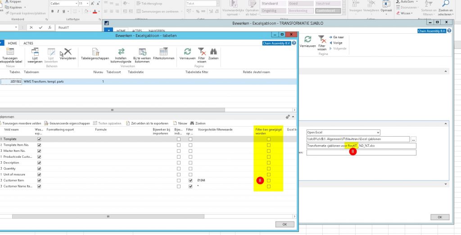Open Tabeleigenschappen in the ribbon
461x235 pixels.
click(95, 54)
